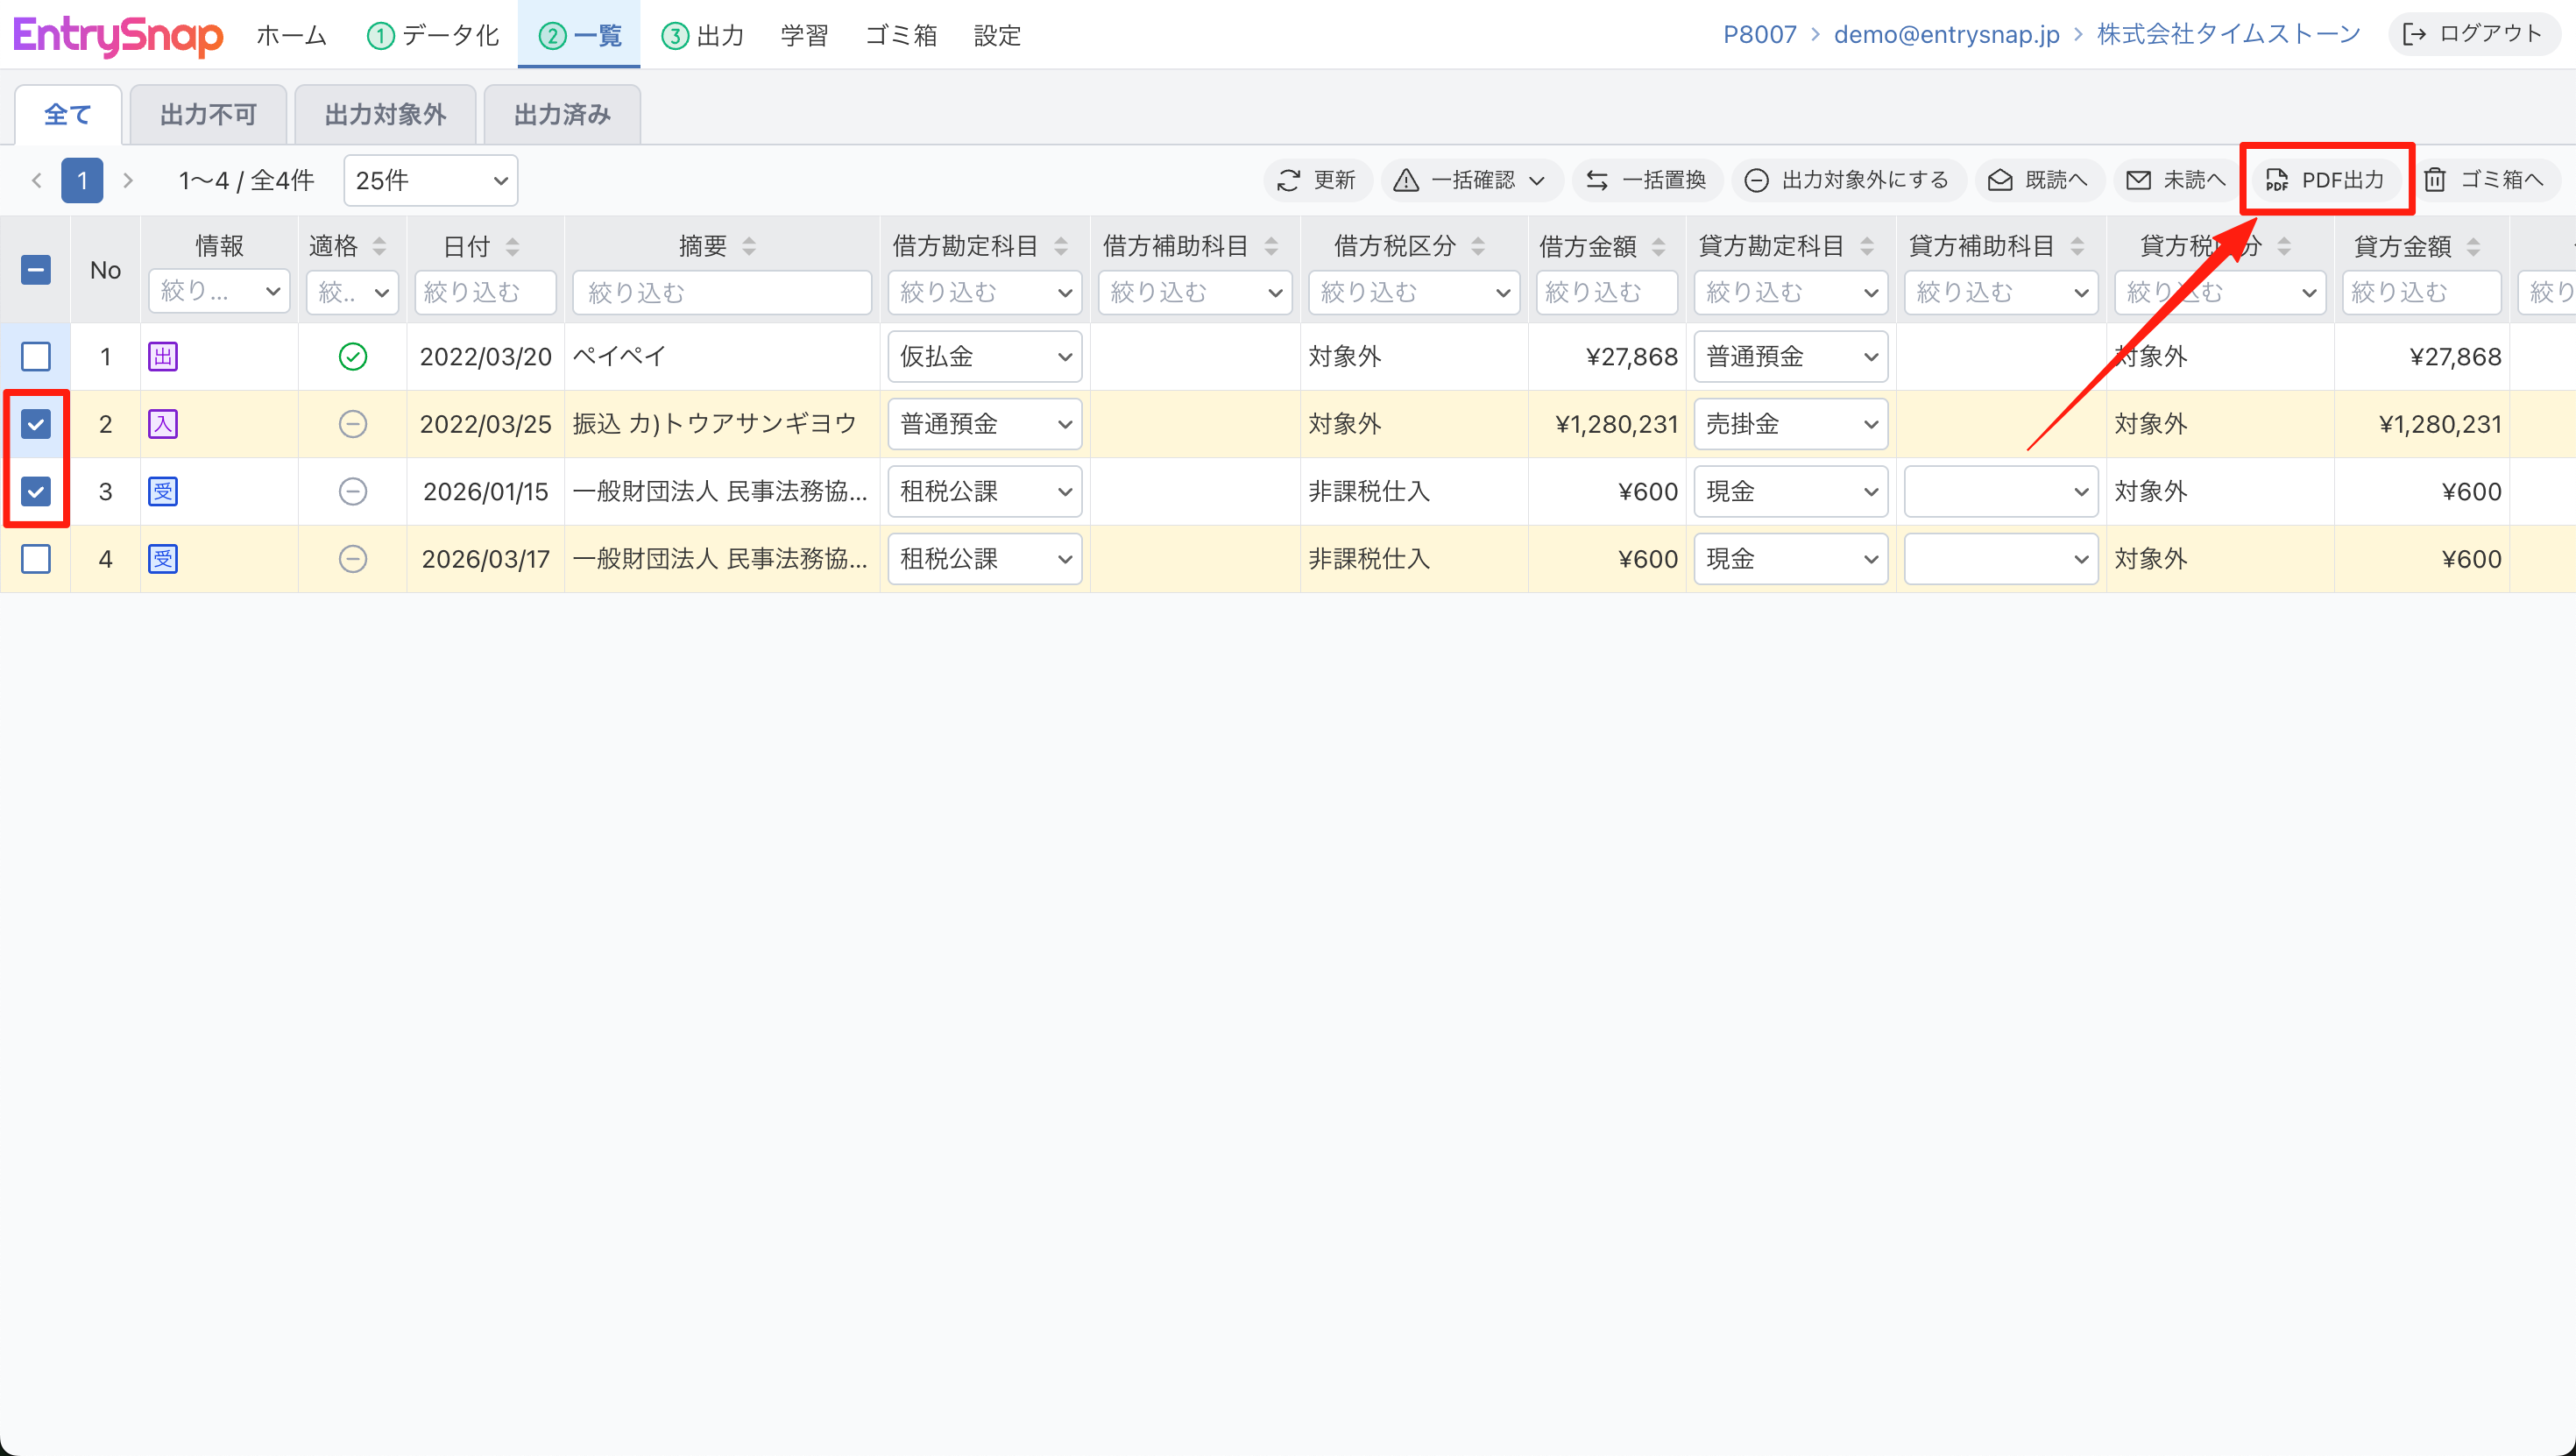The image size is (2576, 1456).
Task: Open 借方税区分 filter dropdown
Action: pyautogui.click(x=1414, y=292)
